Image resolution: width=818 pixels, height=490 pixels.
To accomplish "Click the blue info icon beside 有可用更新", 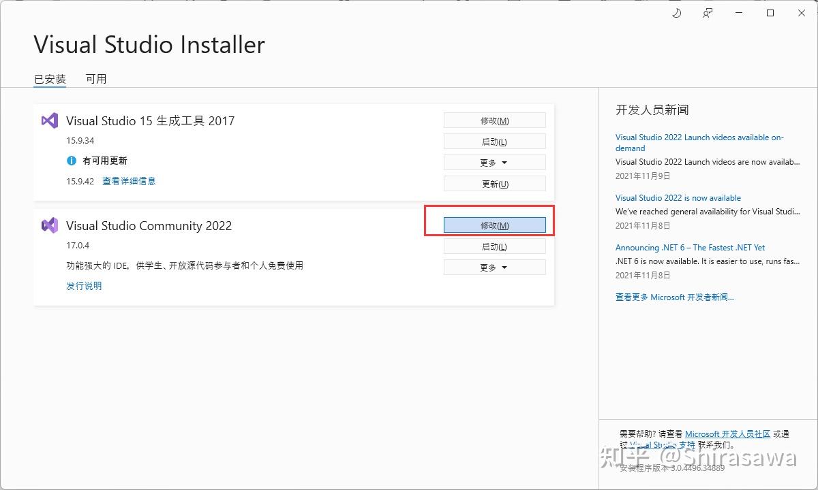I will click(x=73, y=159).
